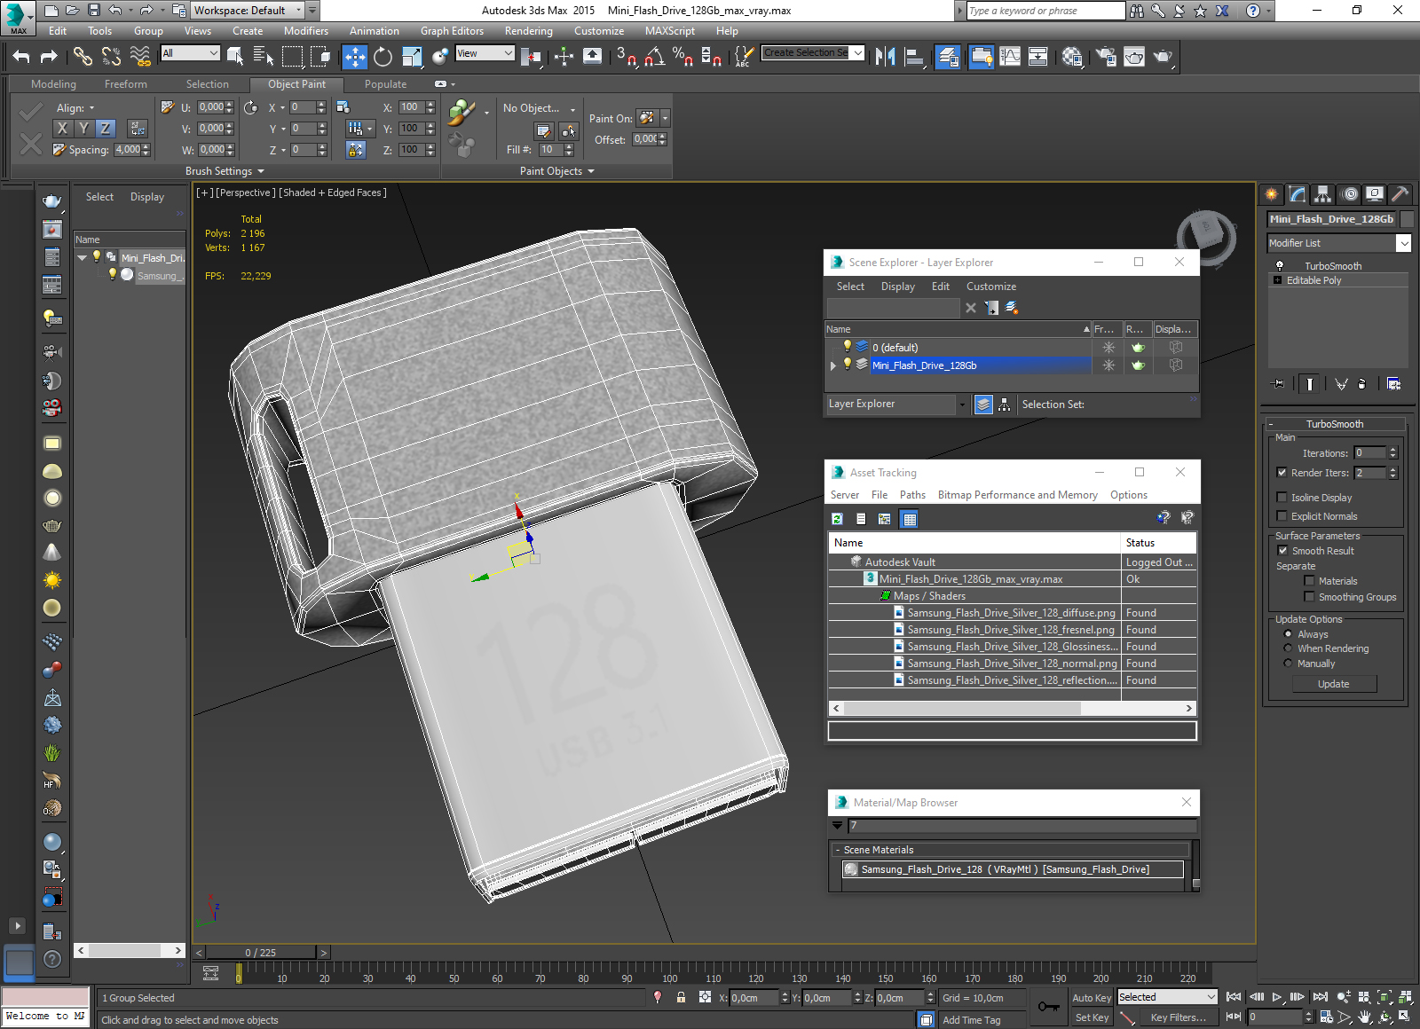Select the Manually update option
The height and width of the screenshot is (1029, 1420).
[1288, 664]
